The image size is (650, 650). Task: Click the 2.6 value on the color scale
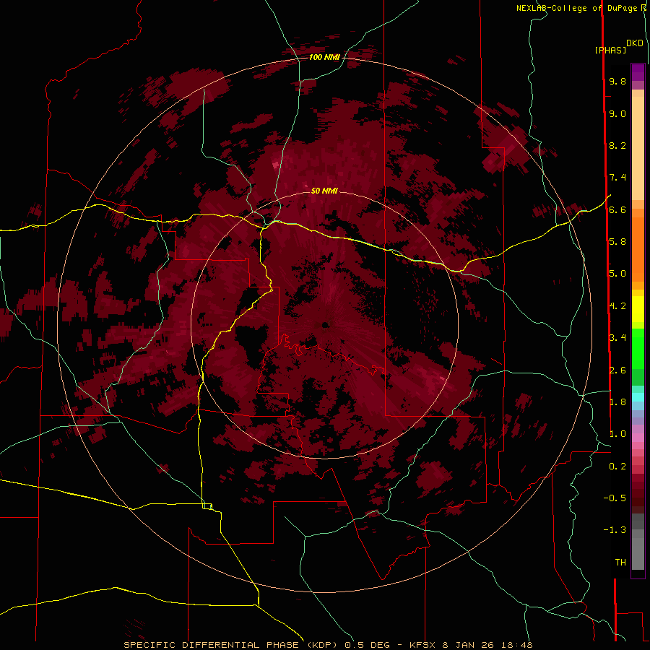[617, 370]
